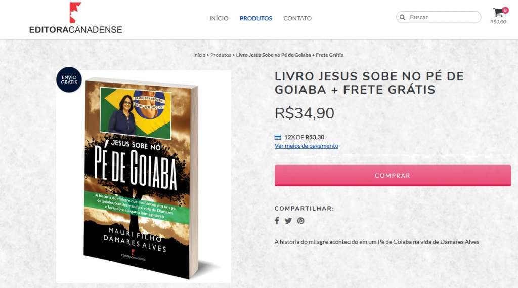Viewport: 518px width, 288px height.
Task: Click the credit card installment icon
Action: [x=278, y=137]
